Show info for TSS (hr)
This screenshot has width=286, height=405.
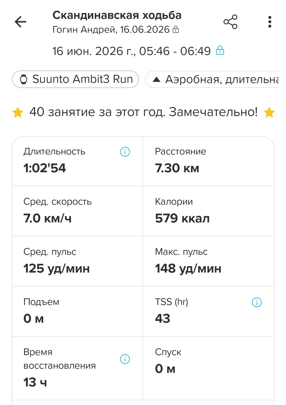click(x=257, y=302)
